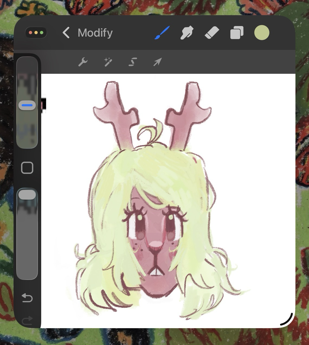Open the pale green active color swatch
Screen dimensions: 309x345
tap(262, 33)
